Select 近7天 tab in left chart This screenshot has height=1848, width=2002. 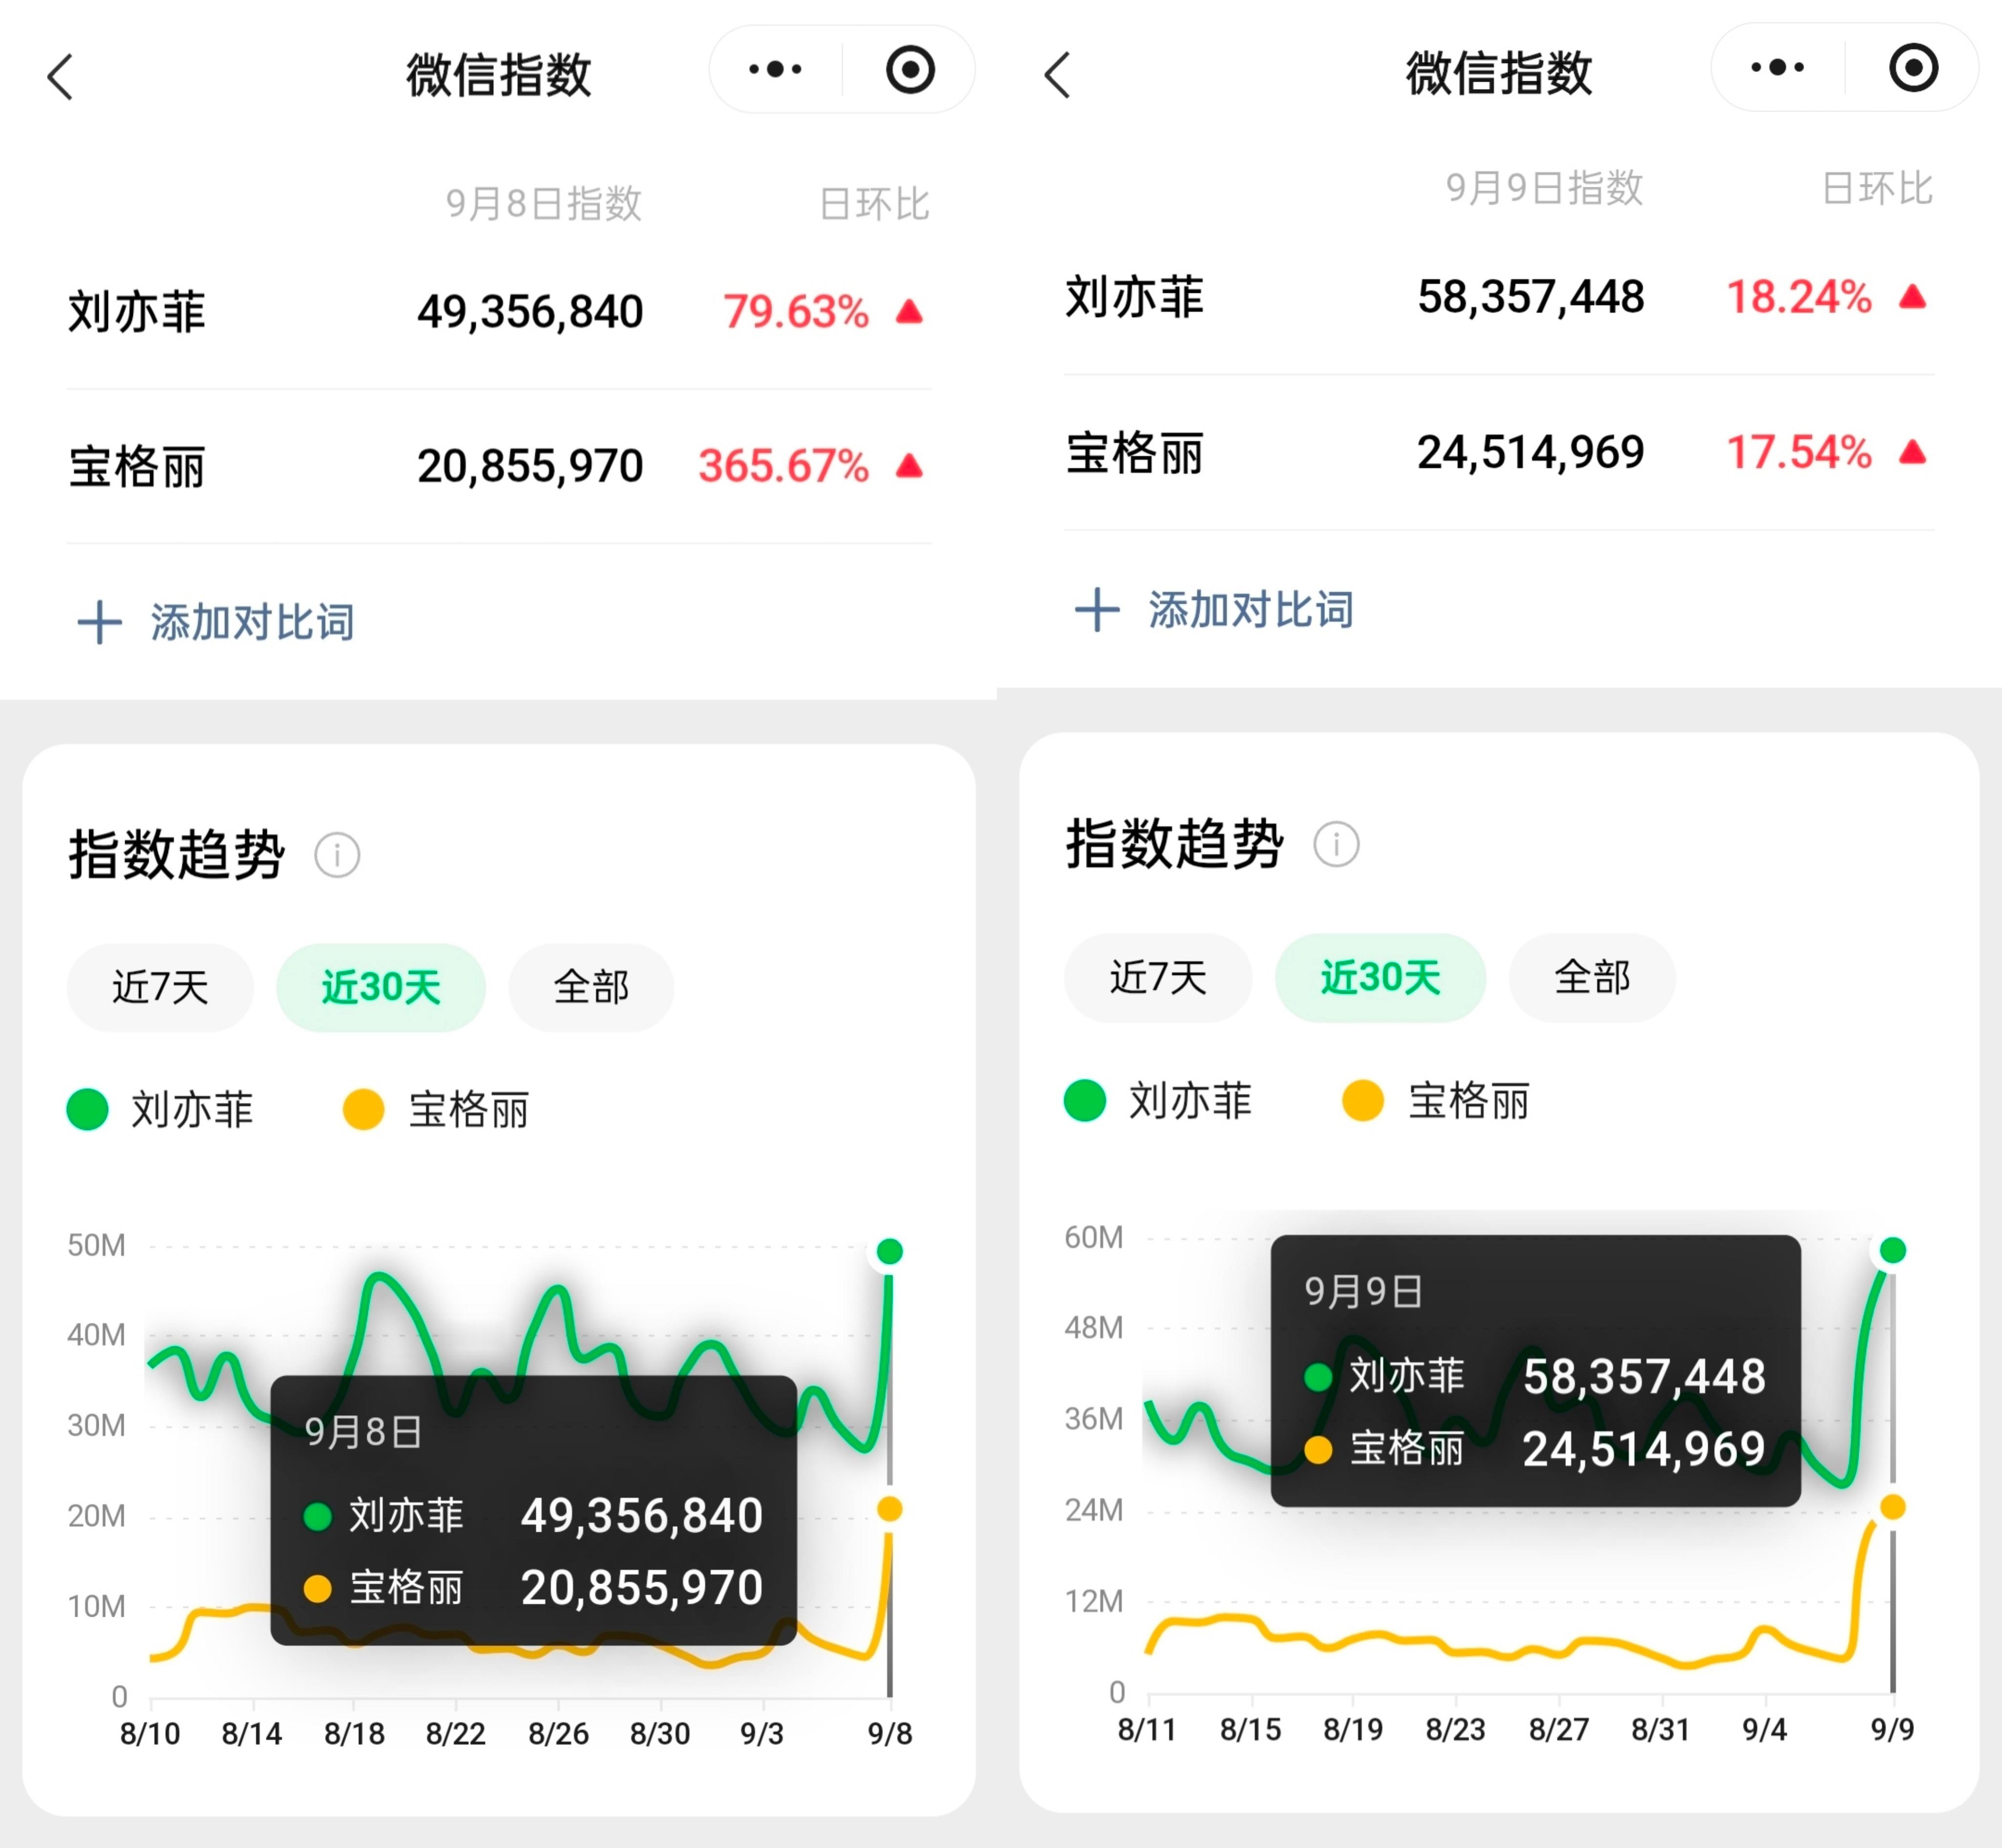point(160,987)
